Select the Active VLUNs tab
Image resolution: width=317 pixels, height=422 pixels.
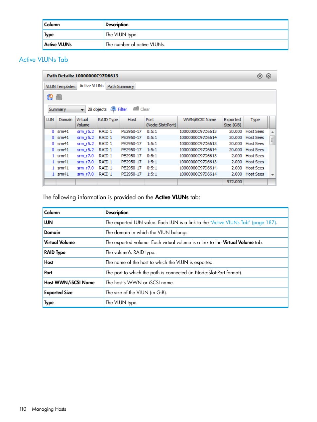click(91, 86)
